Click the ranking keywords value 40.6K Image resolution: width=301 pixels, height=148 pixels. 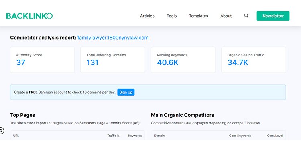pyautogui.click(x=168, y=62)
